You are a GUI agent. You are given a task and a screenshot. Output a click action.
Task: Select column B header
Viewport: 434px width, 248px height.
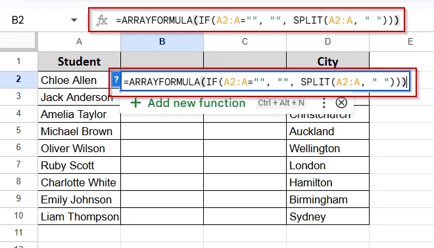coord(162,42)
